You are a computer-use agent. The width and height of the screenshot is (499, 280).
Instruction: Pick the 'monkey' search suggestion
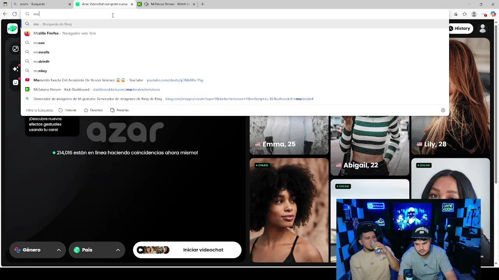coord(235,71)
